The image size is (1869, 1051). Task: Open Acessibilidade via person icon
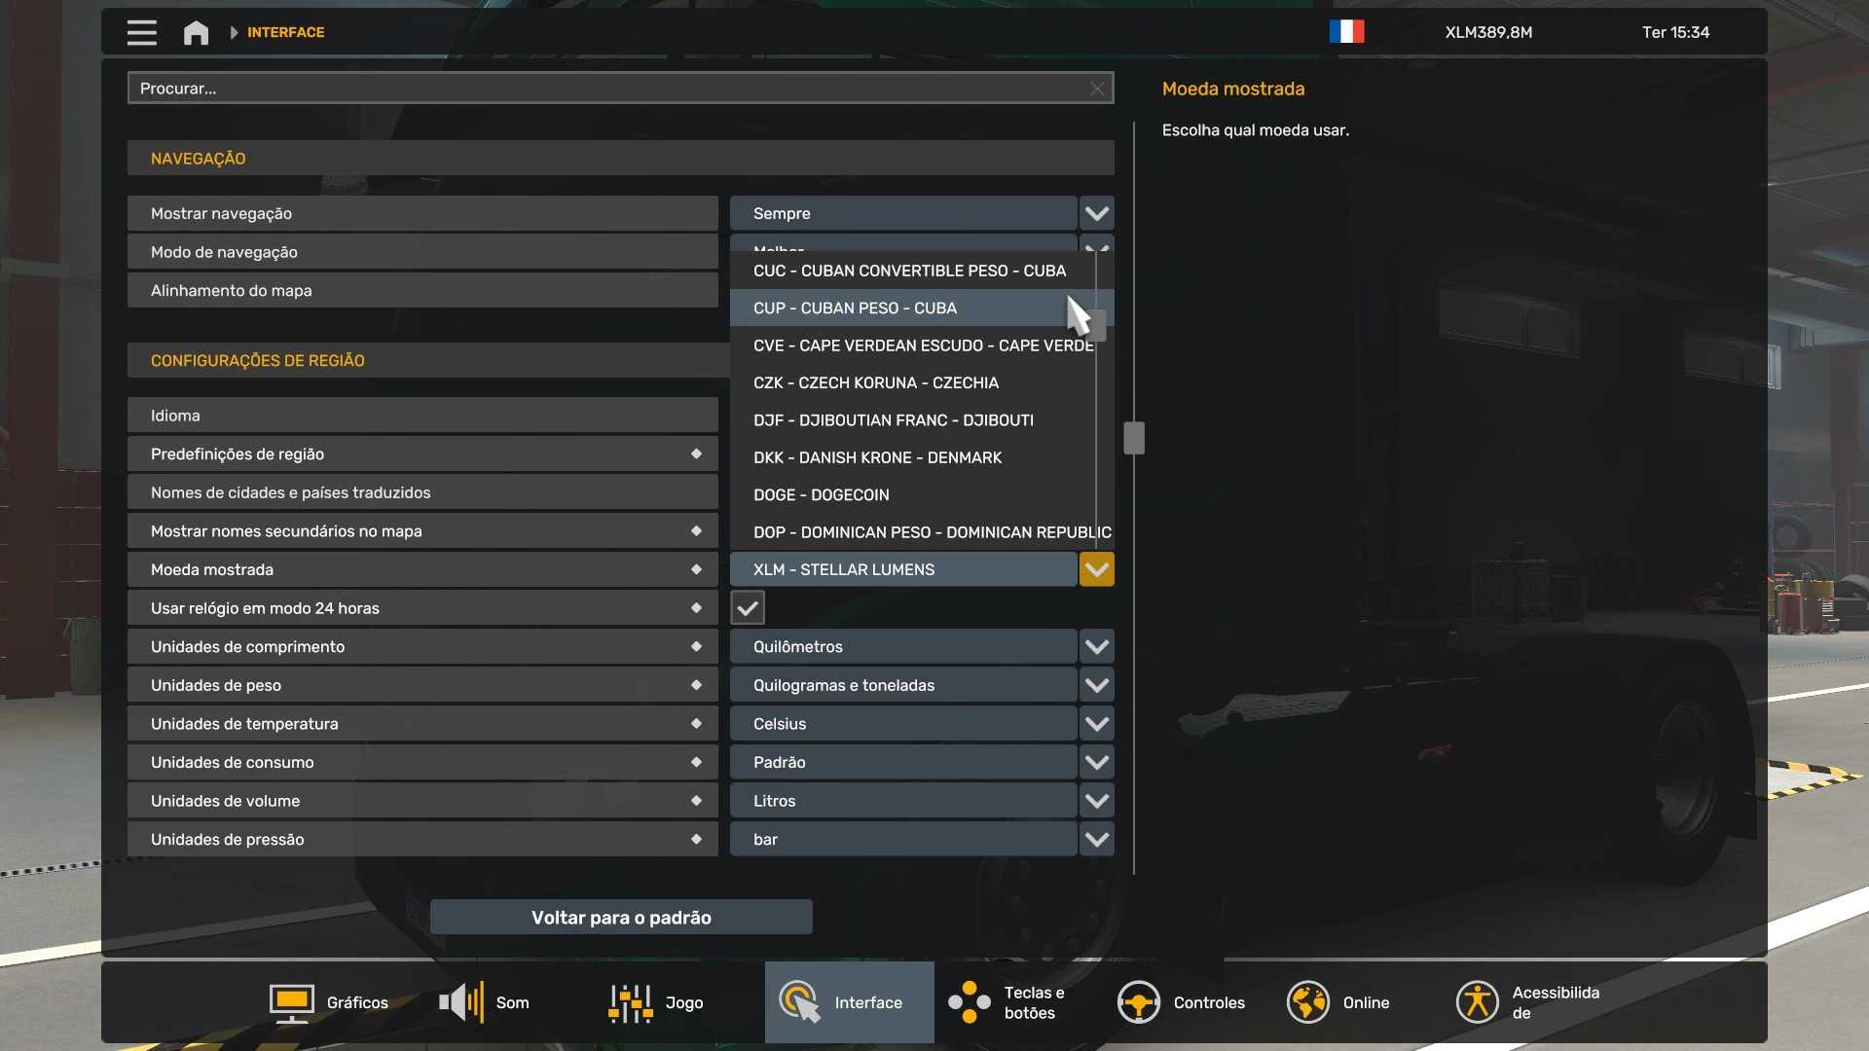click(1477, 1002)
